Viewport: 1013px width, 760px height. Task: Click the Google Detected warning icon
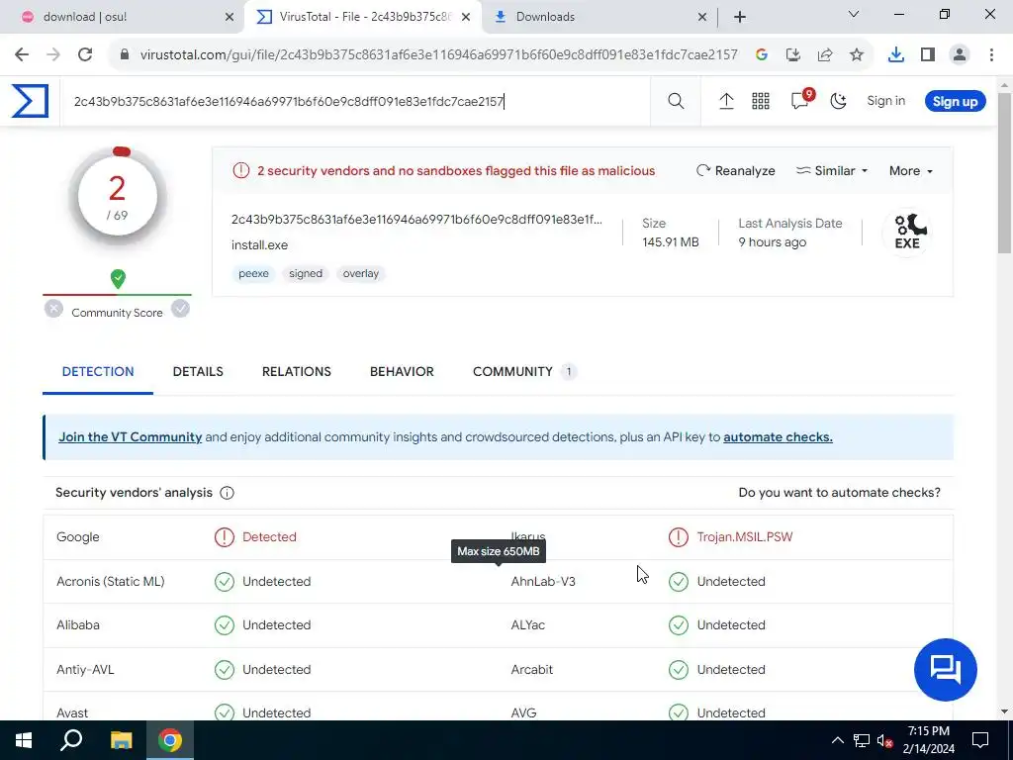pos(225,537)
